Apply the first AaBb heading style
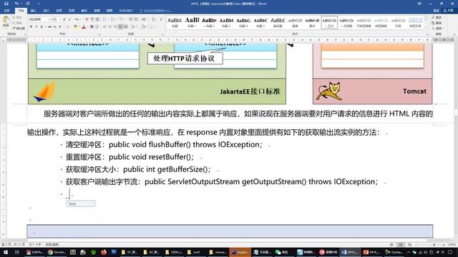This screenshot has width=458, height=257. (175, 22)
